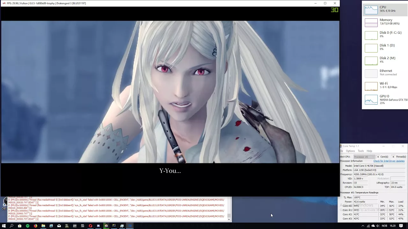Click the Model field Intel Core i5 4670K
Image resolution: width=408 pixels, height=229 pixels.
pos(379,166)
